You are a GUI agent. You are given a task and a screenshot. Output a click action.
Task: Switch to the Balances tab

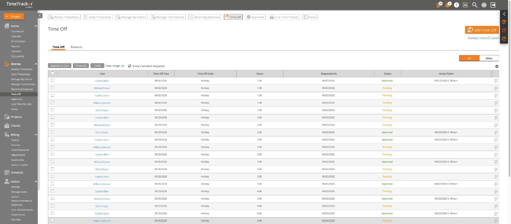(77, 47)
